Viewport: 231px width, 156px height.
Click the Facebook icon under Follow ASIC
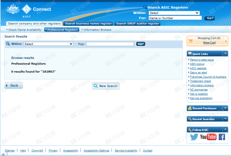tap(222, 137)
